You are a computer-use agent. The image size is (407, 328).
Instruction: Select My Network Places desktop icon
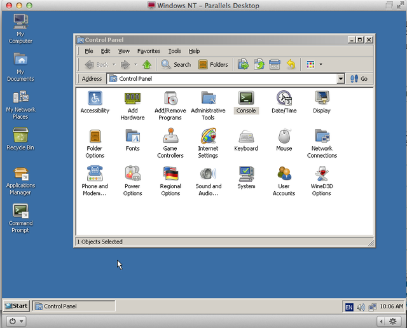20,105
